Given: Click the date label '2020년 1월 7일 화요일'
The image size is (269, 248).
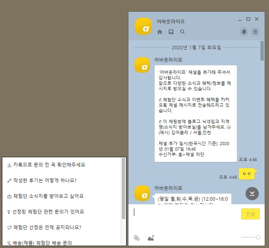Looking at the screenshot, I should pyautogui.click(x=197, y=47).
